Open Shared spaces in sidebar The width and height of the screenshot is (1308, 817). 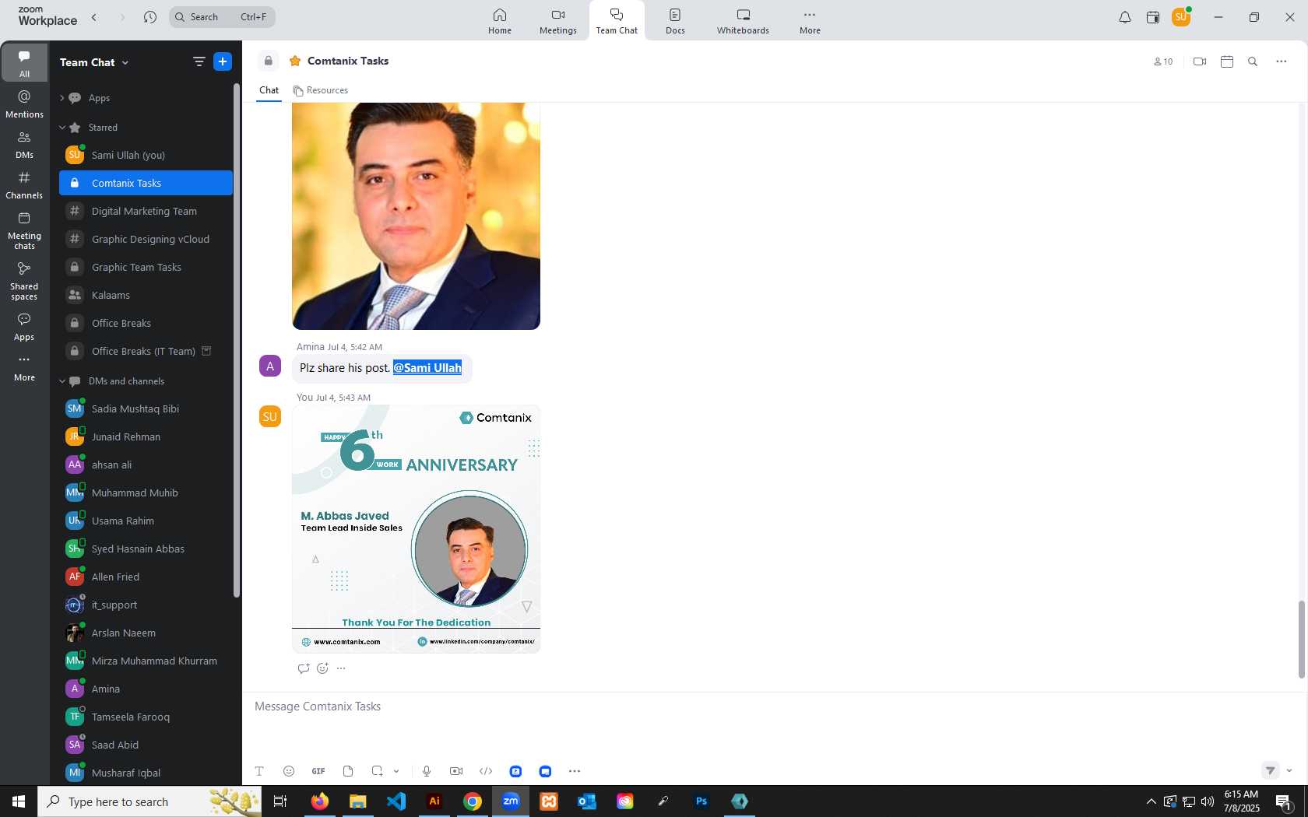pyautogui.click(x=24, y=281)
